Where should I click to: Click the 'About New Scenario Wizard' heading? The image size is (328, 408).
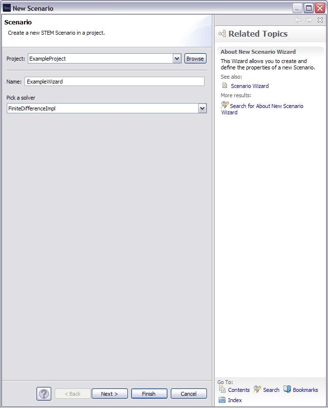[x=258, y=51]
